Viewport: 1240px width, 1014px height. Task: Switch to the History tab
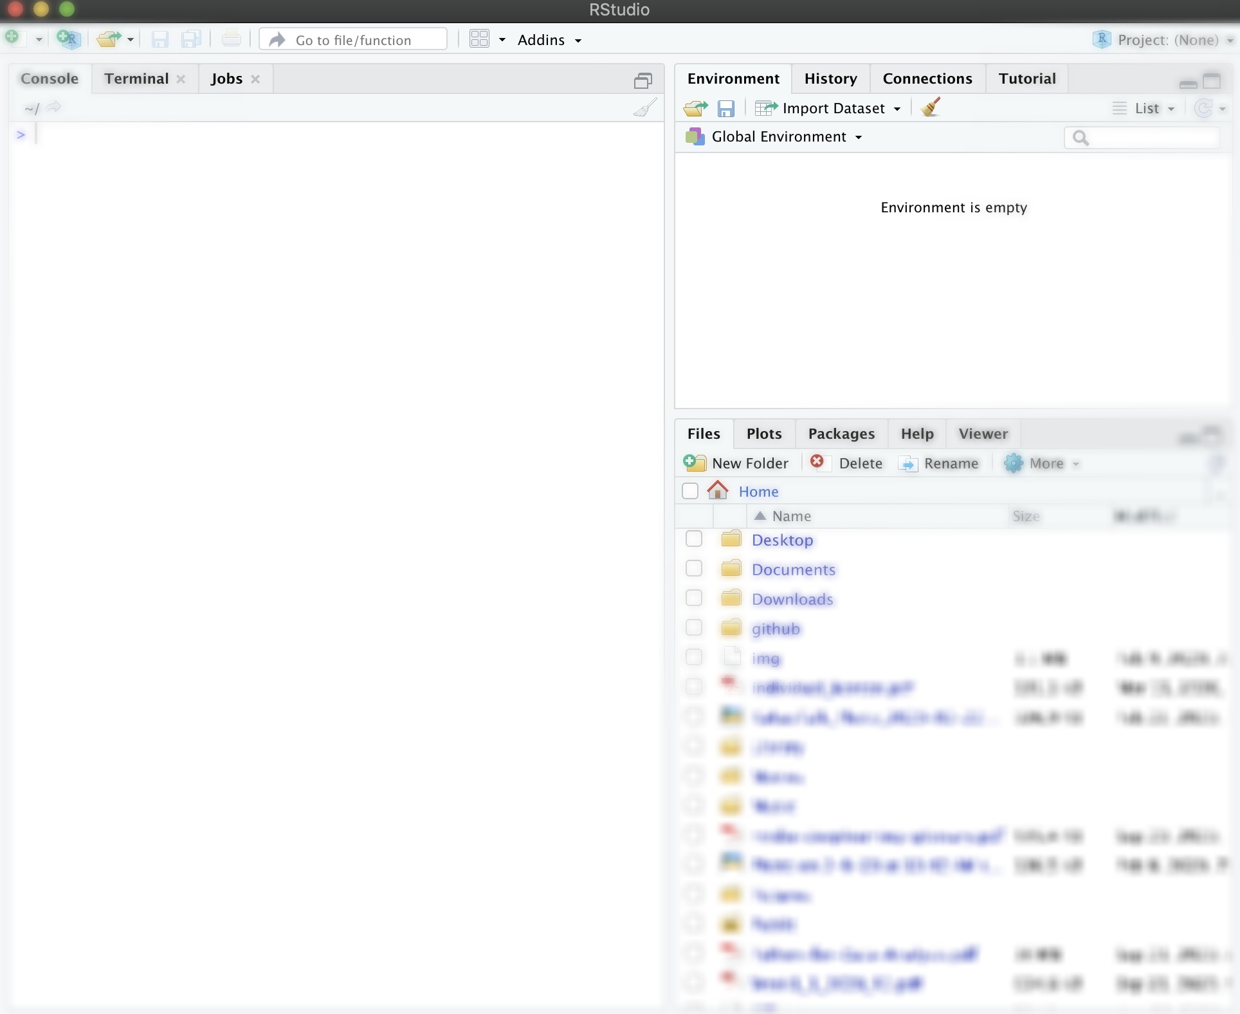point(830,78)
